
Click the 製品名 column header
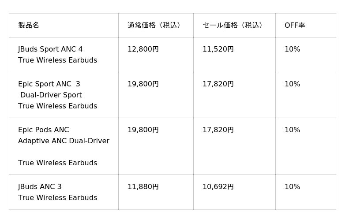tap(29, 25)
